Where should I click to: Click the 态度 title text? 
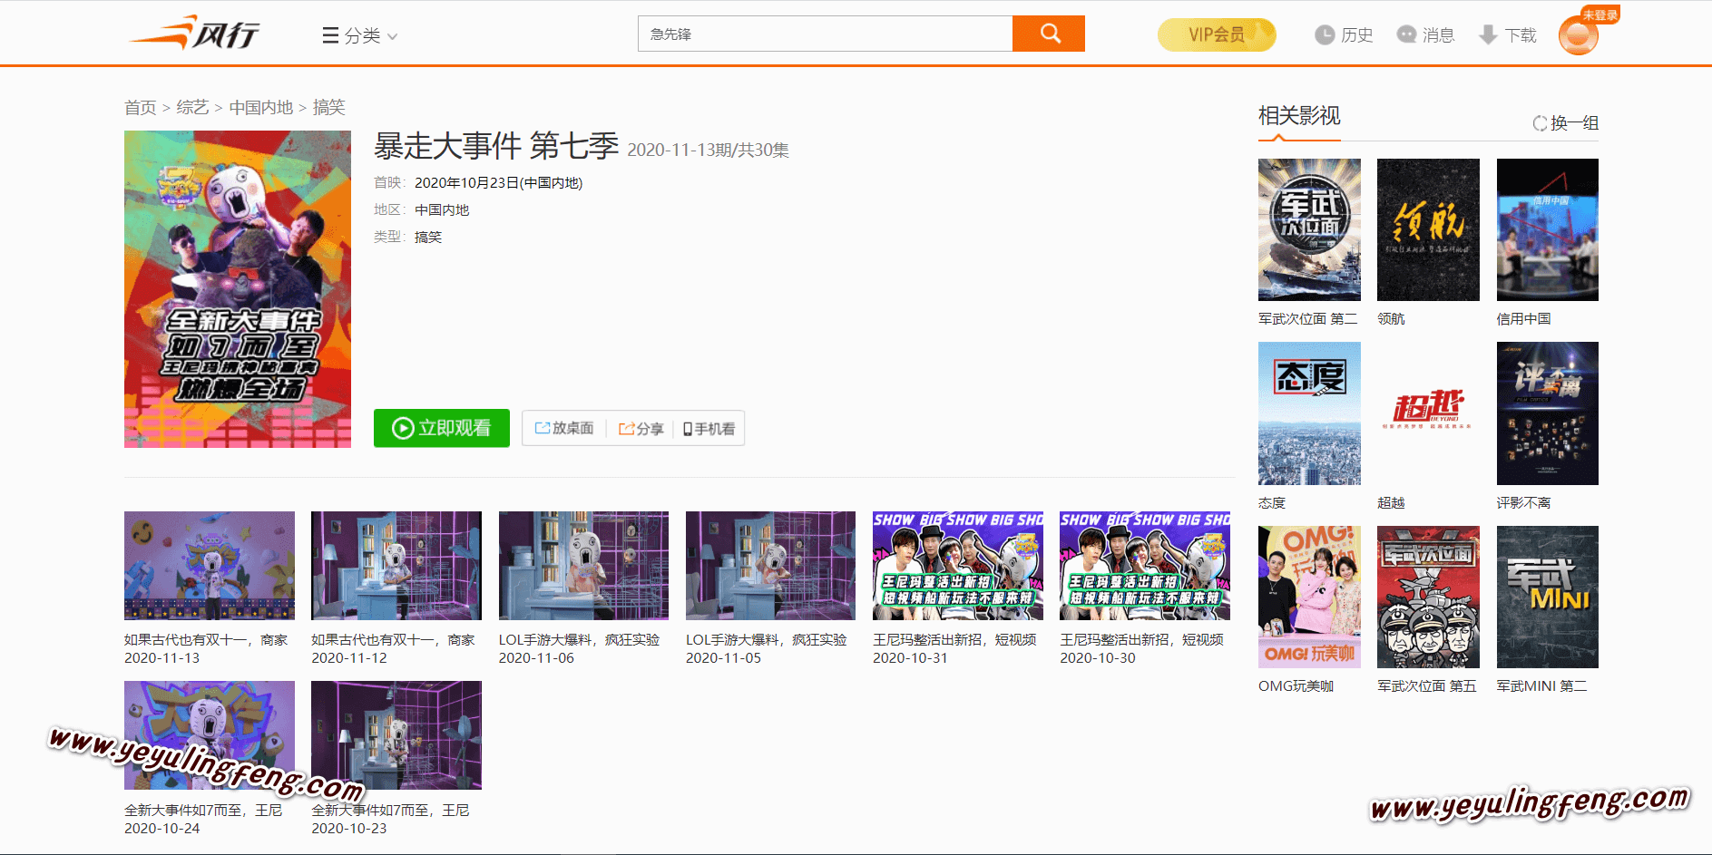click(x=1272, y=503)
